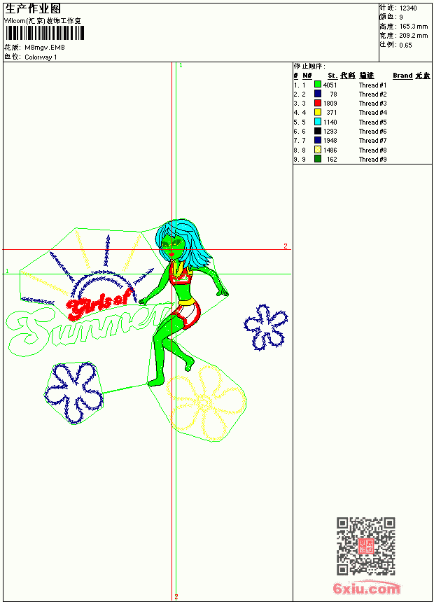Click the QR code image

point(365,546)
